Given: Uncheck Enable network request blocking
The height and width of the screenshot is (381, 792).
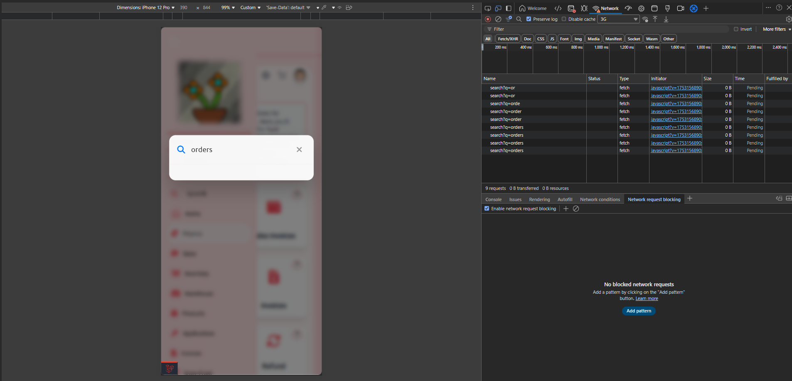Looking at the screenshot, I should click(x=487, y=209).
